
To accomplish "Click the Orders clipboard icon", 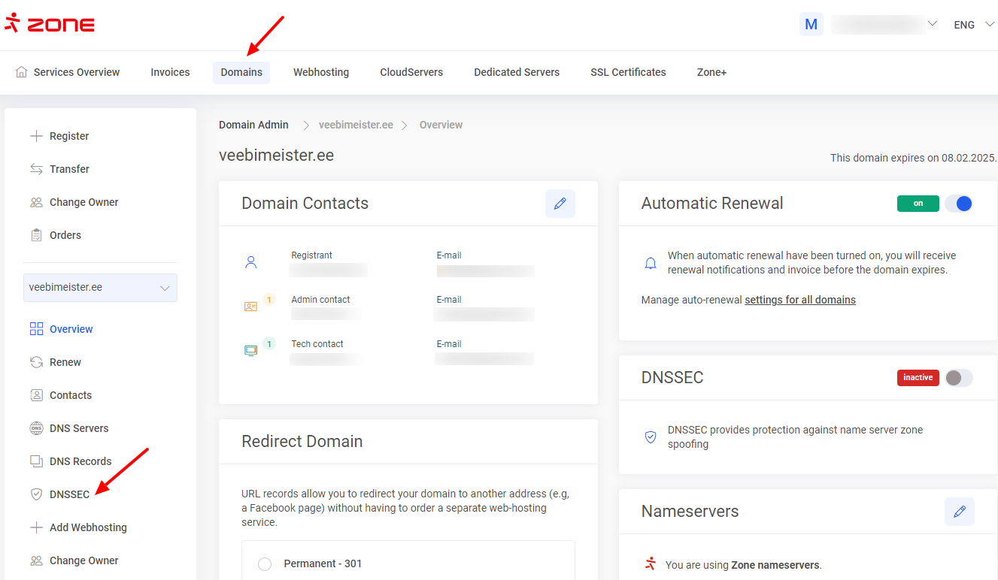I will coord(36,235).
